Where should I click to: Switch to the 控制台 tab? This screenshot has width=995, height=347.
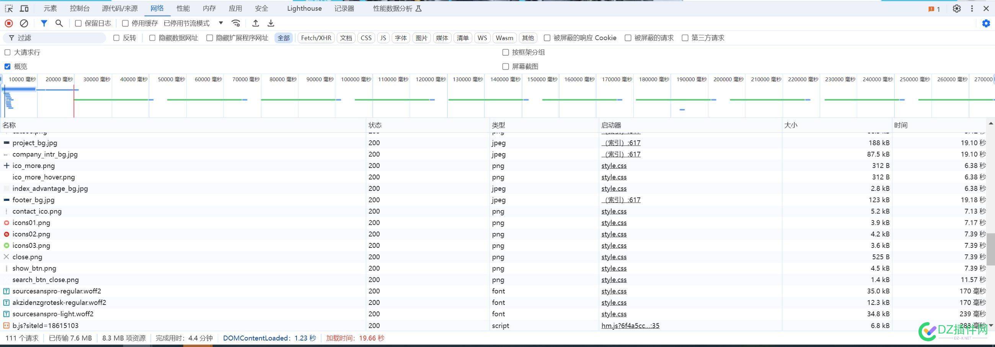point(80,8)
